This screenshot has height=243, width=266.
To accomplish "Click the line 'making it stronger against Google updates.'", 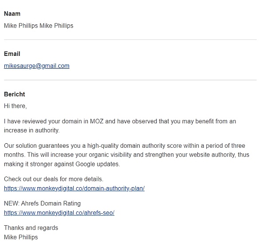I will [x=62, y=164].
